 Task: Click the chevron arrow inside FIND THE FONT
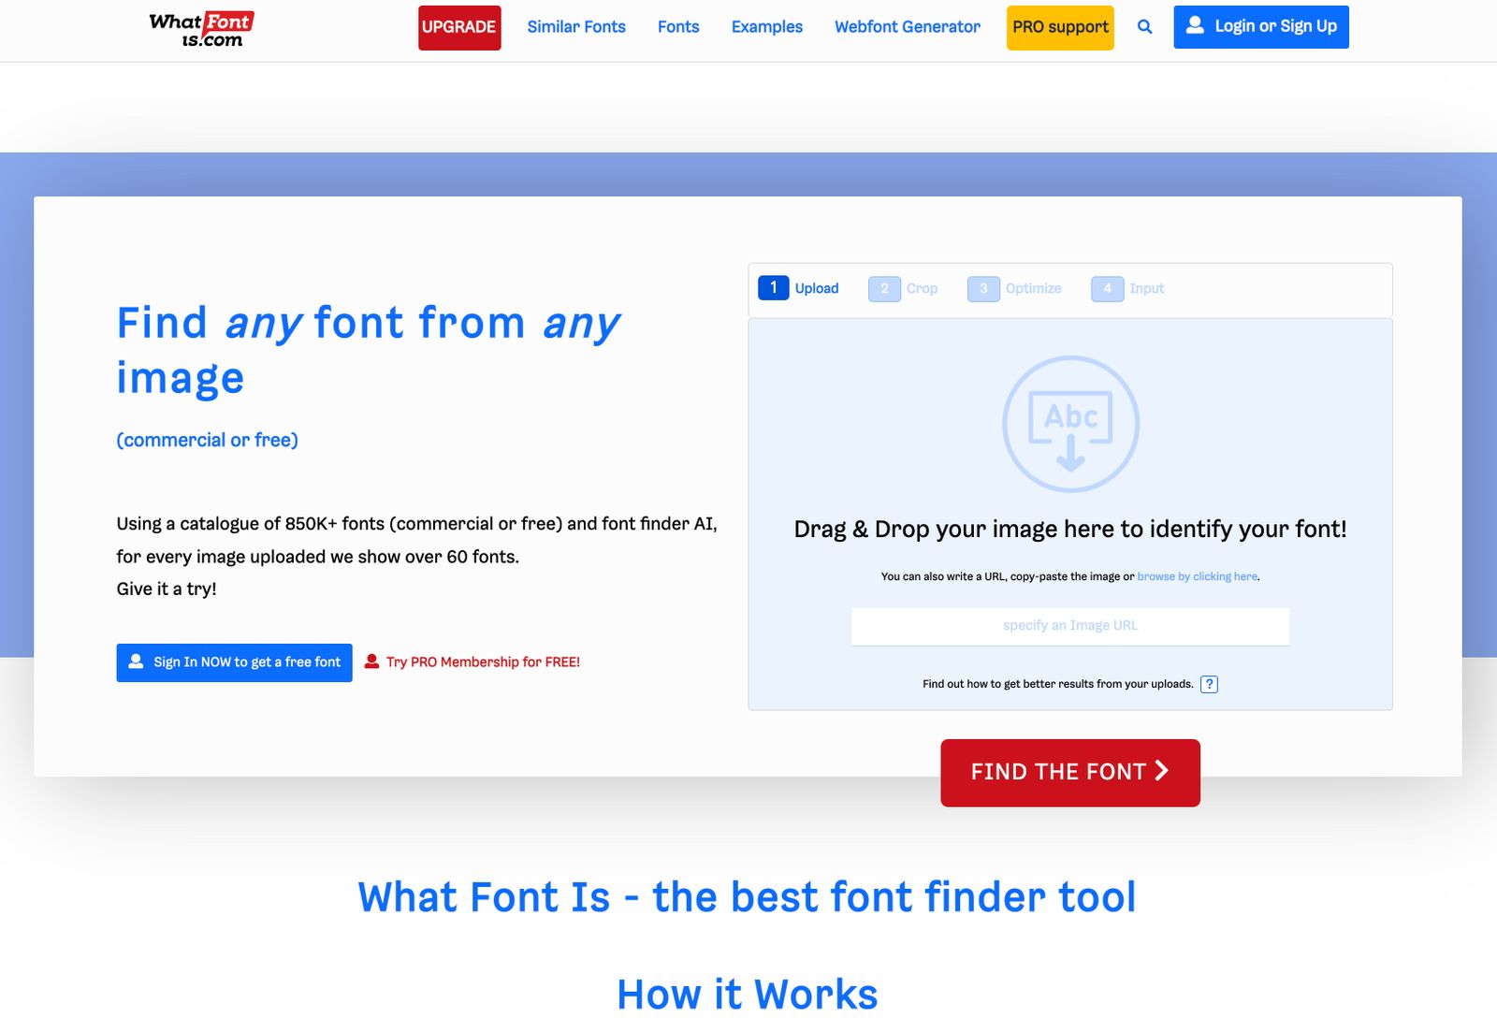(x=1162, y=772)
